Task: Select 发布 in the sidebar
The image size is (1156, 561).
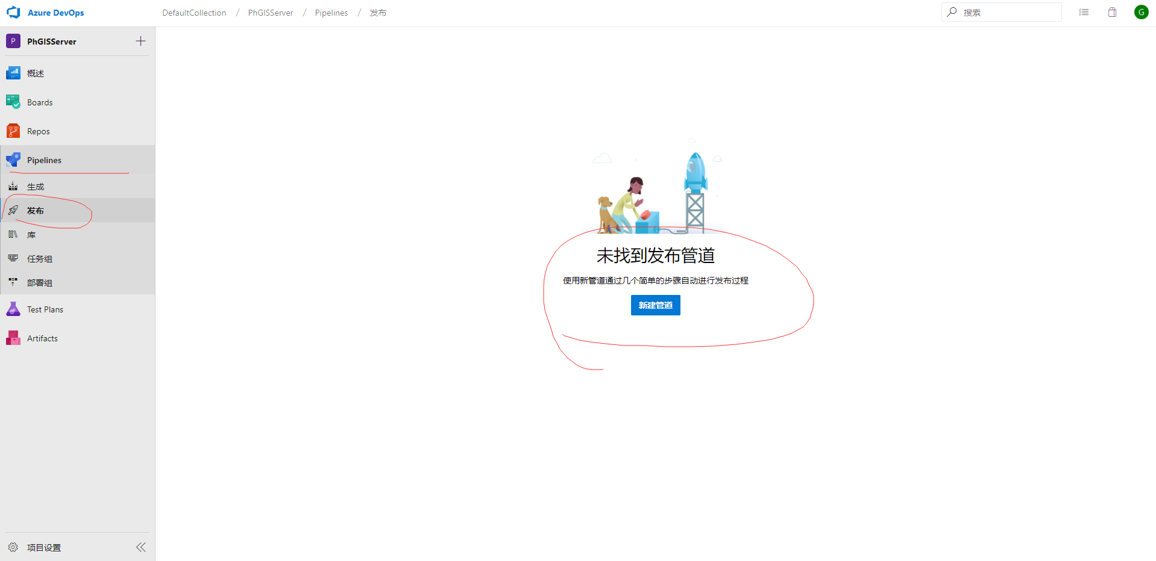Action: pyautogui.click(x=36, y=211)
